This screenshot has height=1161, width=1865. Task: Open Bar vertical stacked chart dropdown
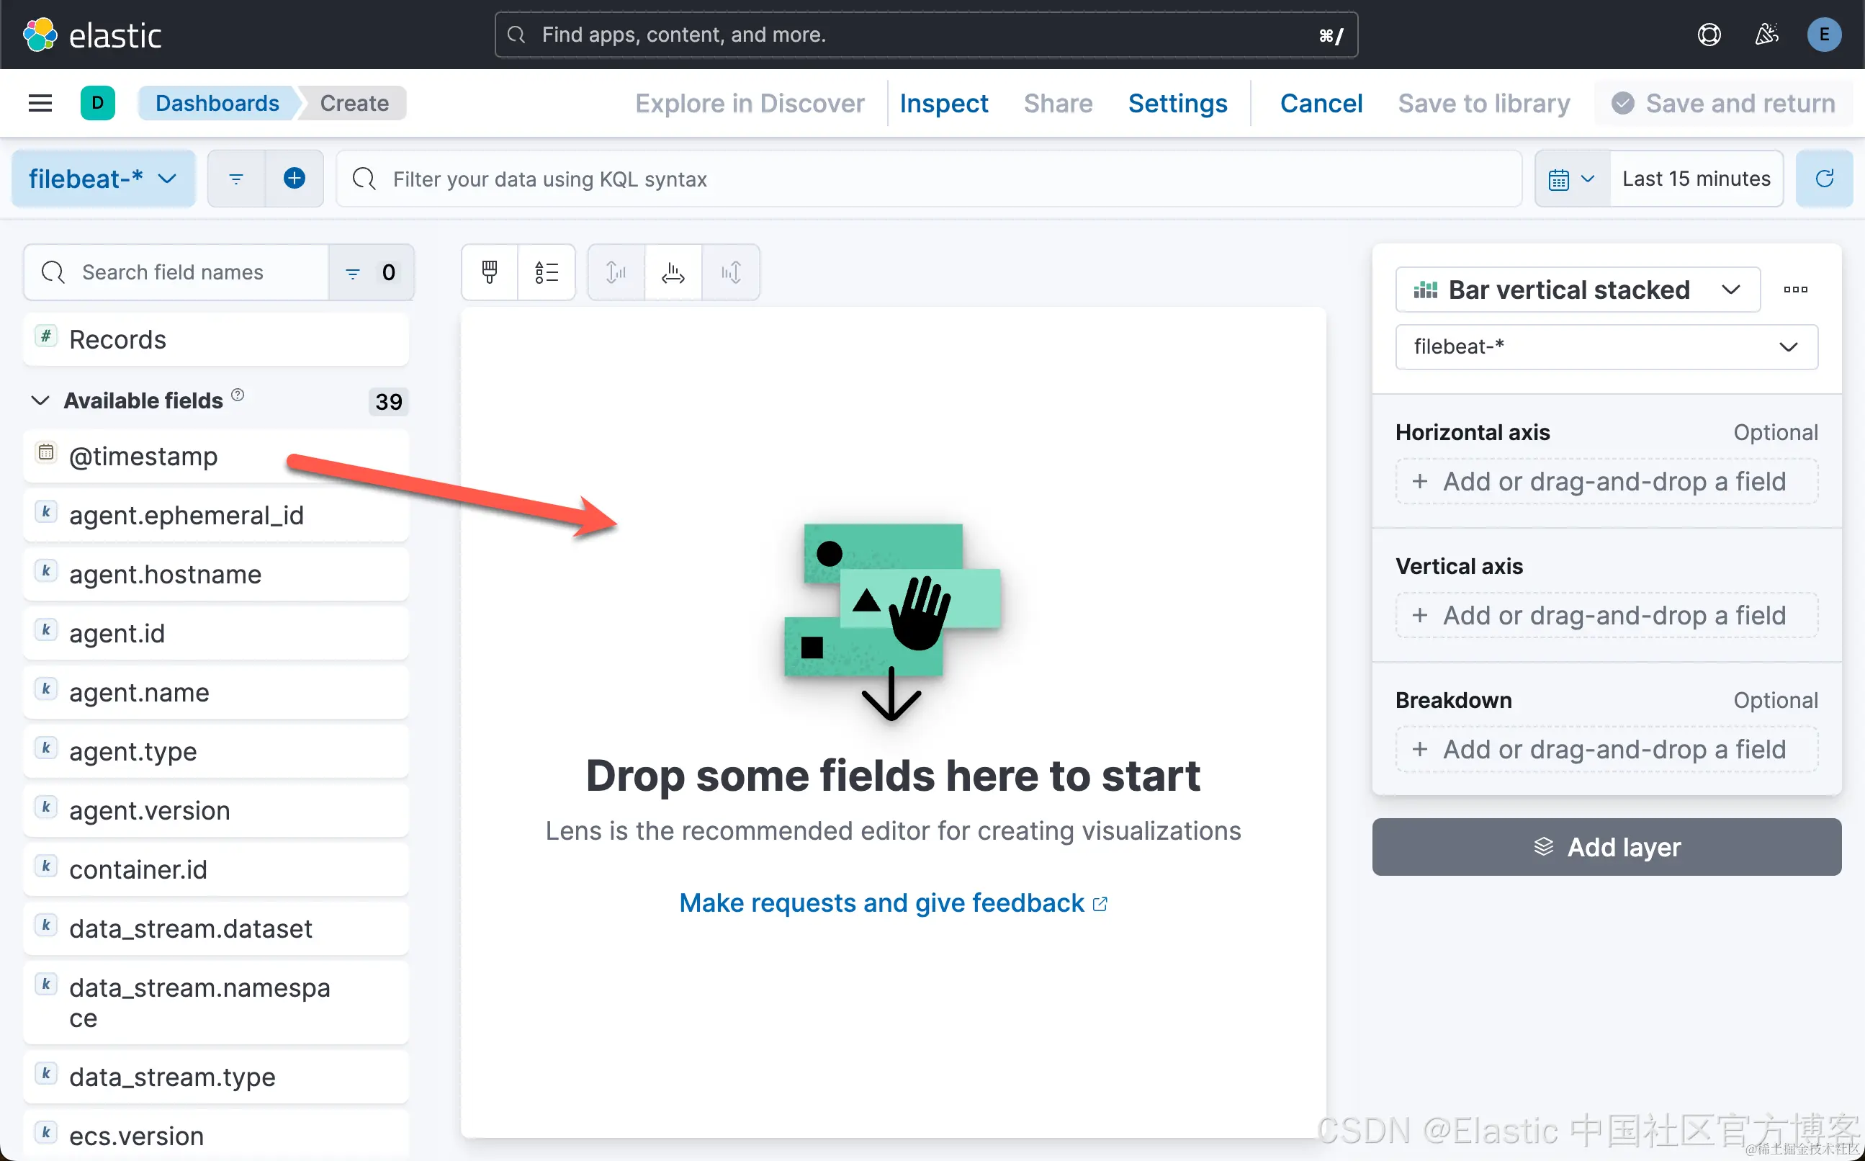1577,290
